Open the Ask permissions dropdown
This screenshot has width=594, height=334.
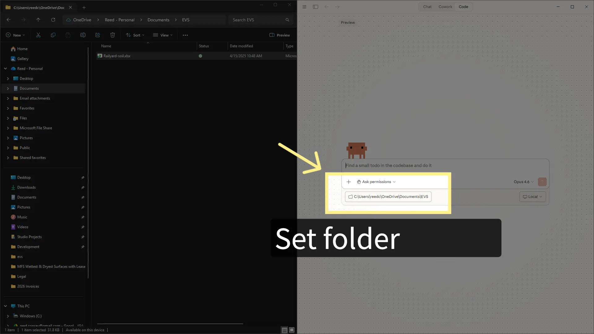(x=376, y=182)
